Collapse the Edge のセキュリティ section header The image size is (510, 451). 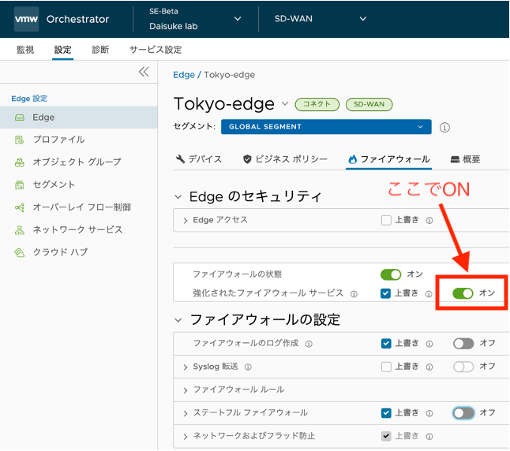point(178,197)
